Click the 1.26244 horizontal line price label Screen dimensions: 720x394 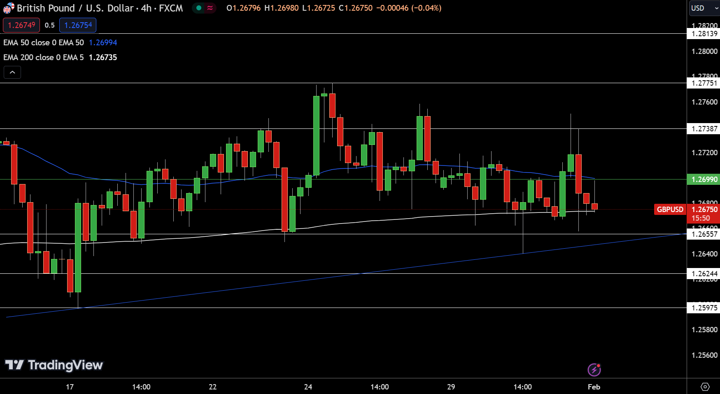pyautogui.click(x=704, y=274)
